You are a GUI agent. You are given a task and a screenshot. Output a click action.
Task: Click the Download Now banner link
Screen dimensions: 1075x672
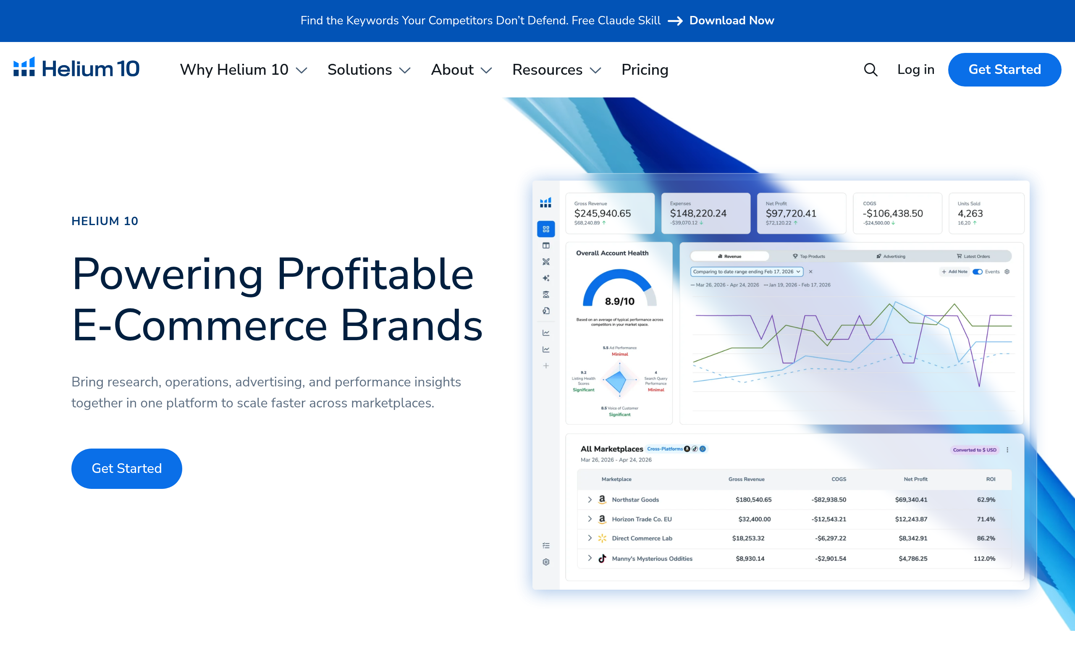pos(731,21)
